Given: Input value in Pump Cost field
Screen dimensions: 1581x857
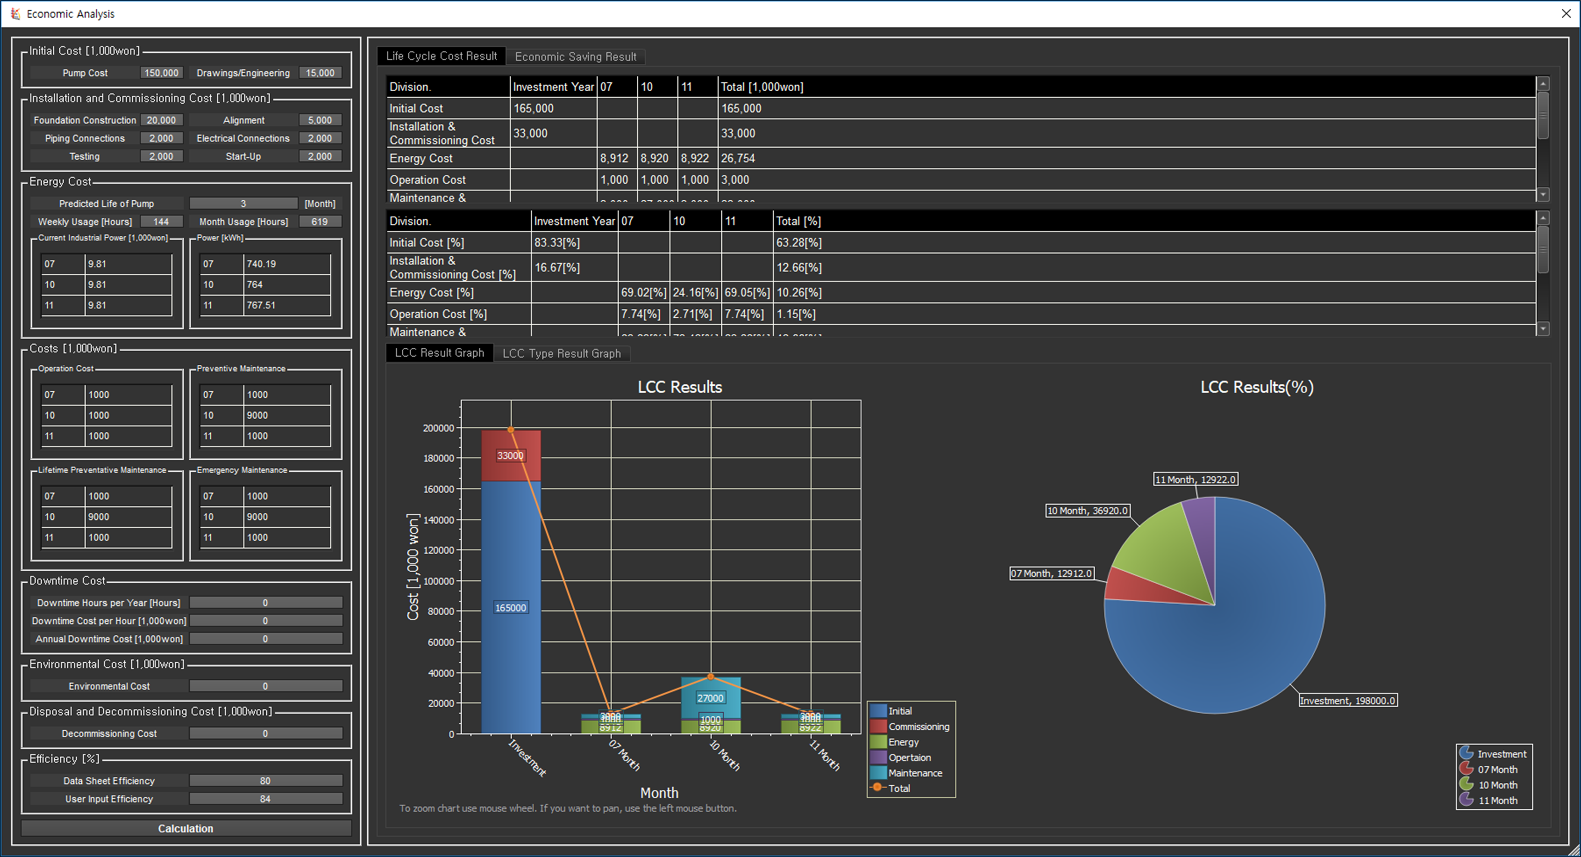Looking at the screenshot, I should pyautogui.click(x=159, y=73).
